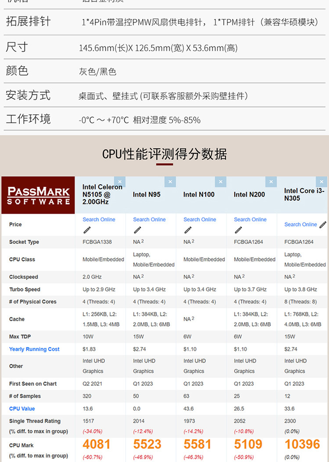Click the 320 samples cell
The width and height of the screenshot is (329, 462).
point(87,396)
